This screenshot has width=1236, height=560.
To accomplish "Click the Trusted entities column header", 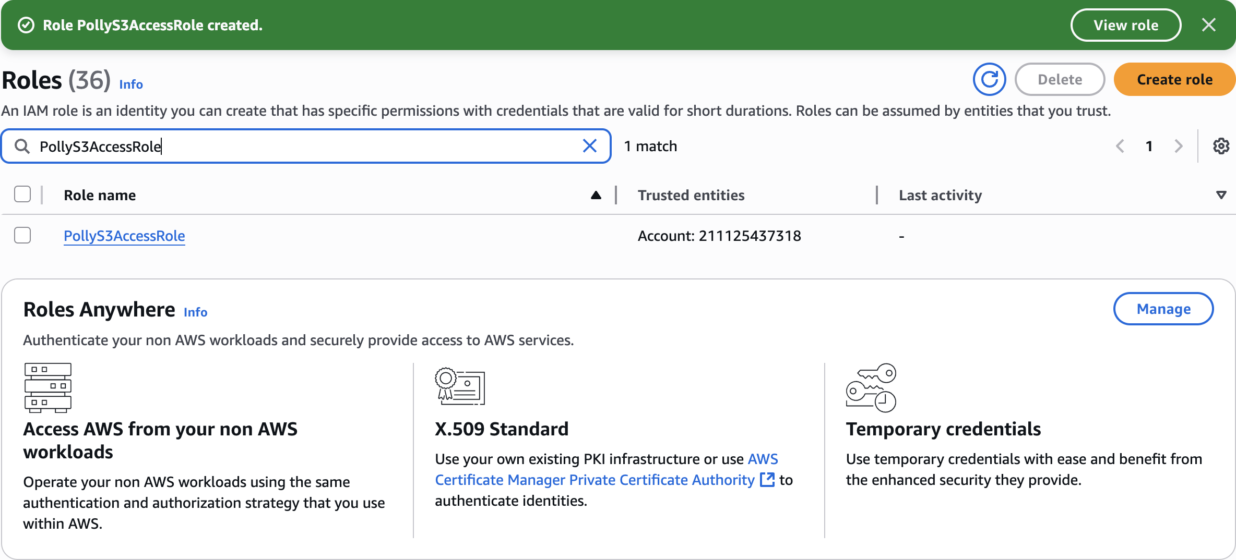I will 691,195.
